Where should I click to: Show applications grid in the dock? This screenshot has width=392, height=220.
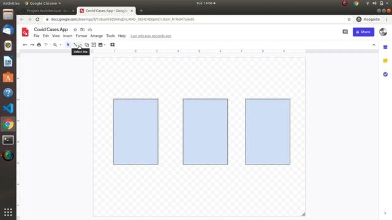(x=8, y=212)
